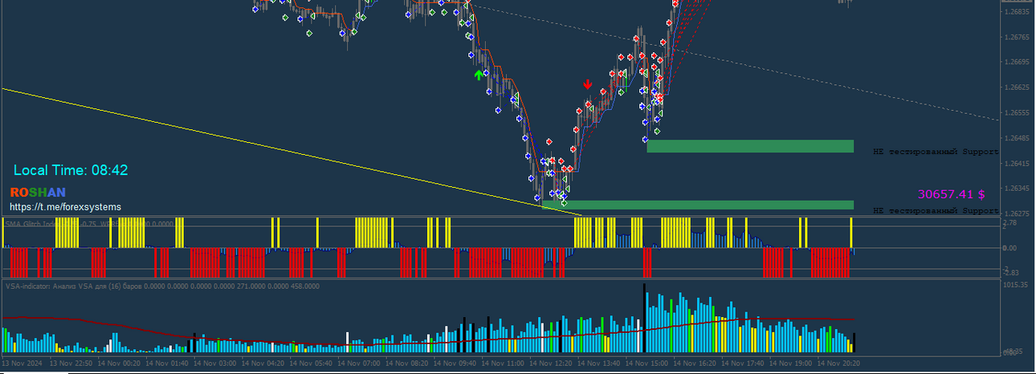This screenshot has width=1036, height=374.
Task: Select the upper green support zone rectangle
Action: (750, 146)
